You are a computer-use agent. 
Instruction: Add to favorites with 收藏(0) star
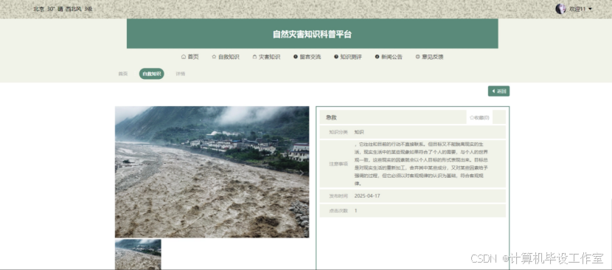pyautogui.click(x=479, y=117)
